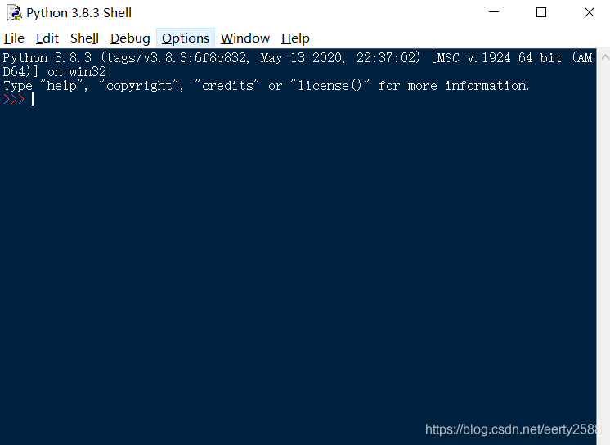Open the Help menu
Image resolution: width=610 pixels, height=445 pixels.
[x=295, y=38]
